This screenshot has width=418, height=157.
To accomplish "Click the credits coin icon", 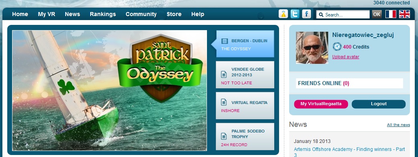I will pos(337,47).
